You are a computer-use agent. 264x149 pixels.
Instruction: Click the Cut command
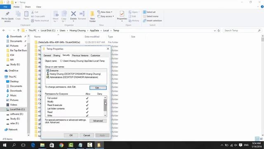pyautogui.click(x=35, y=12)
